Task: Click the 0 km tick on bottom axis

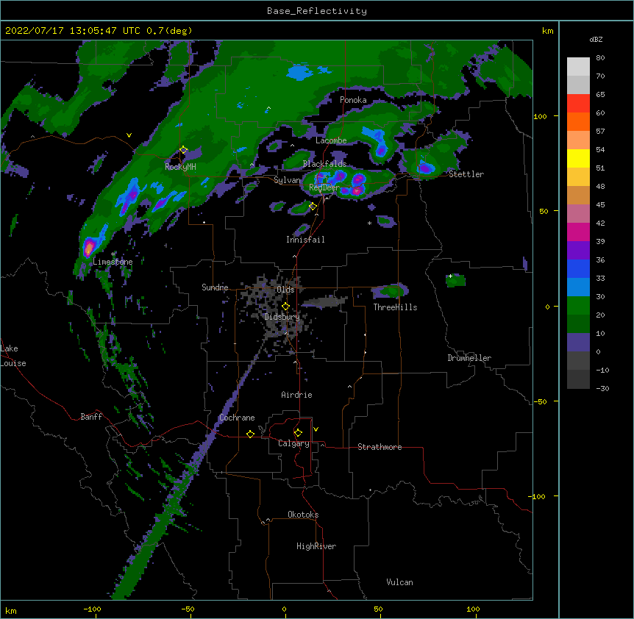Action: [284, 609]
